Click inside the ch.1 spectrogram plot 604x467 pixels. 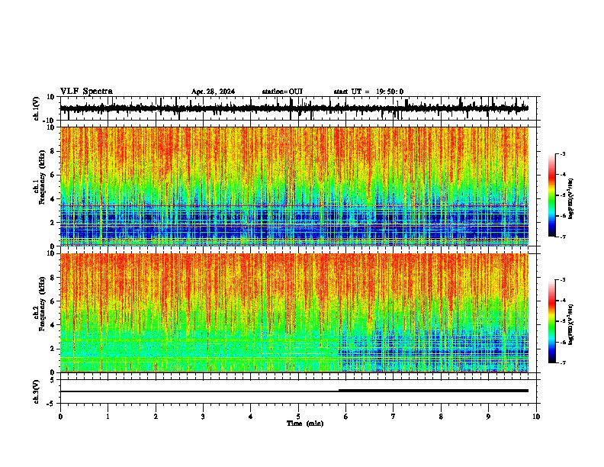point(294,186)
